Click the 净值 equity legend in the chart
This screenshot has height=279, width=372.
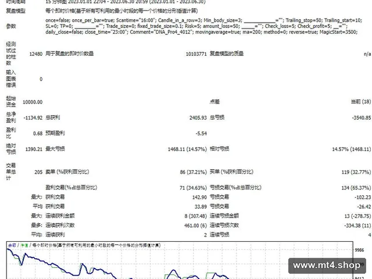24,245
